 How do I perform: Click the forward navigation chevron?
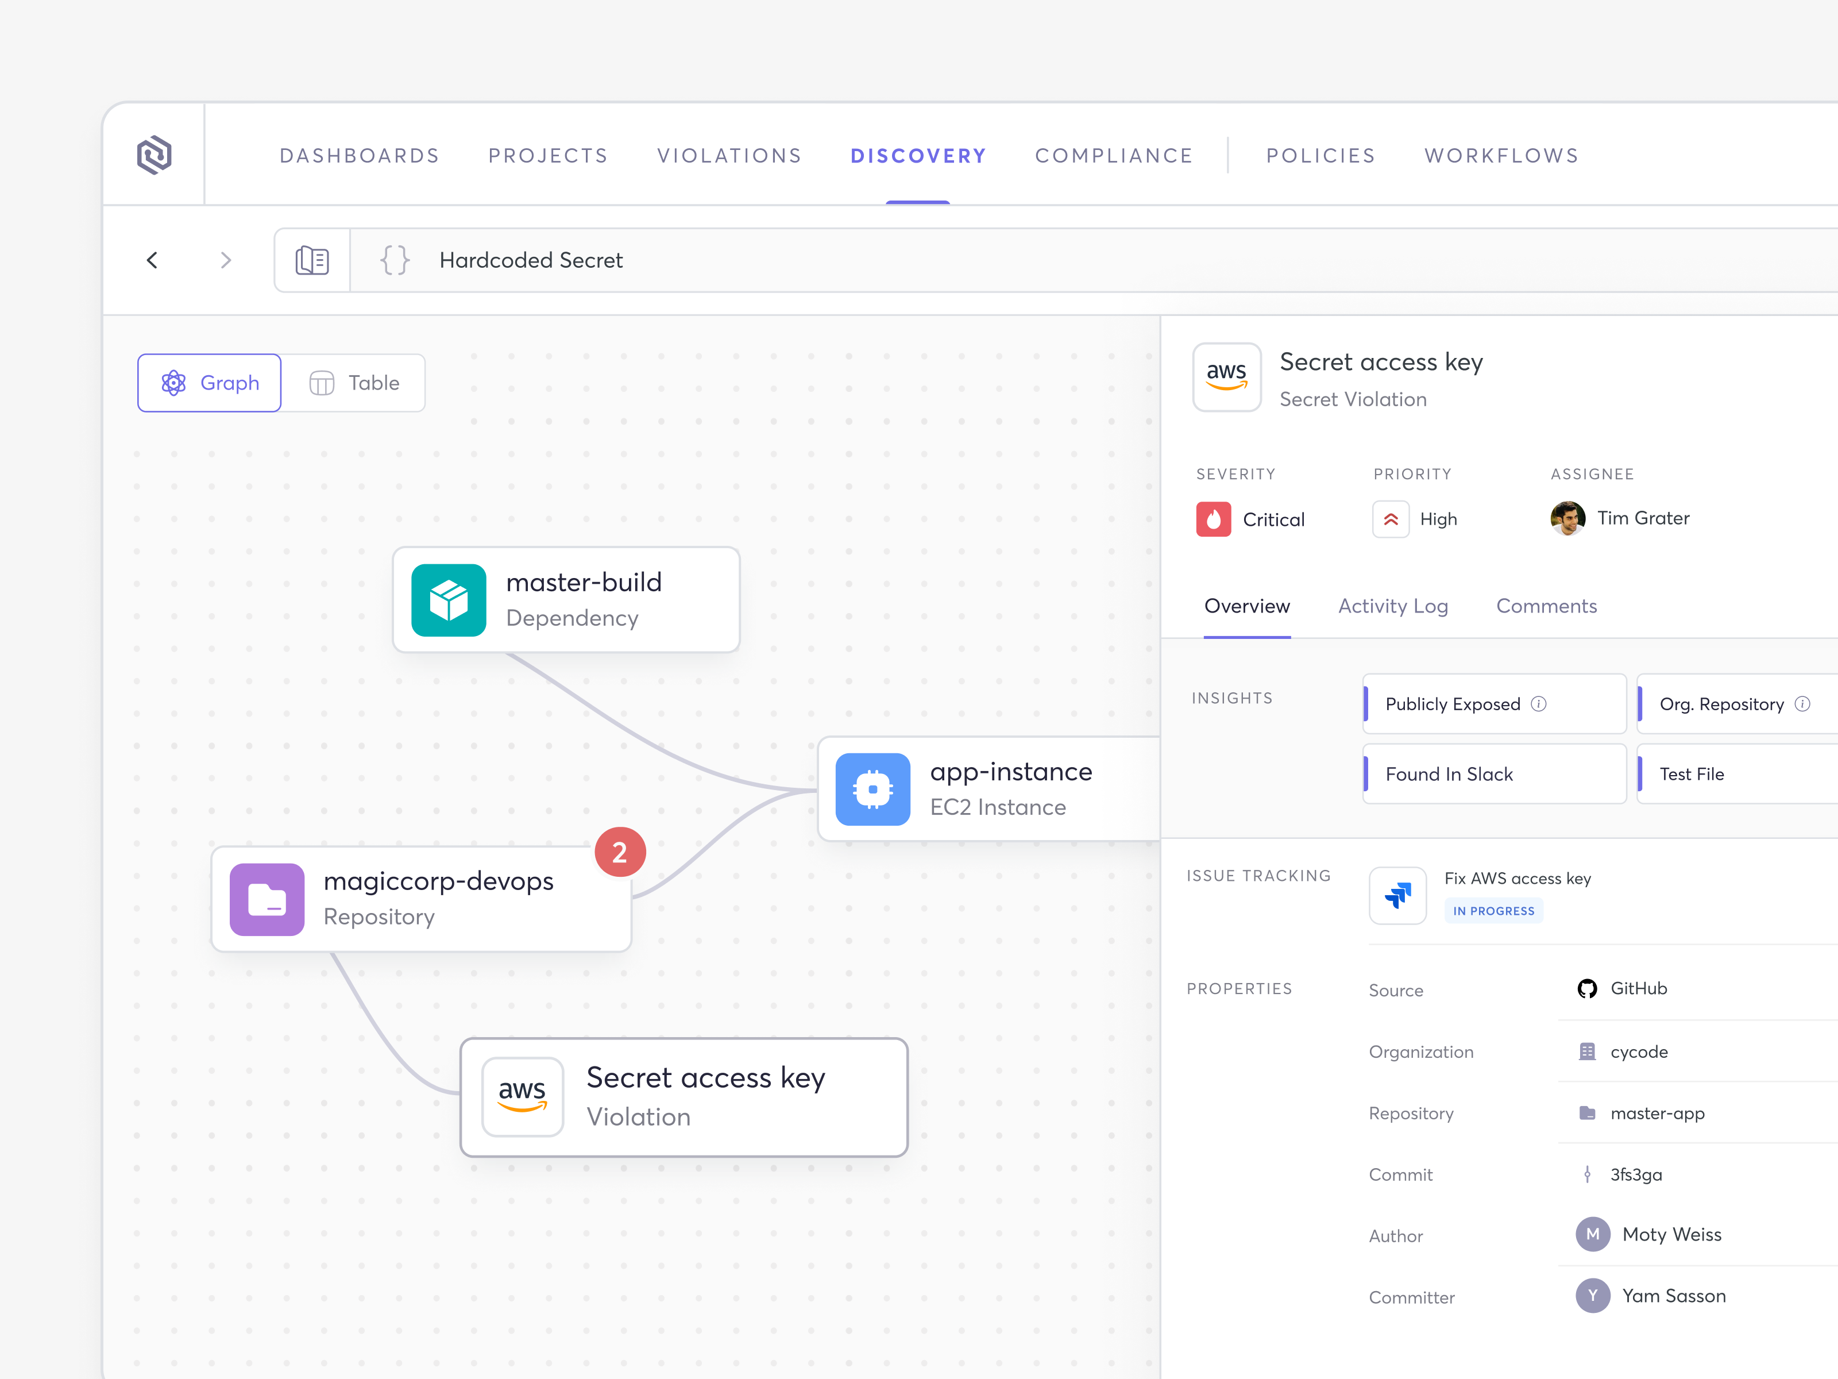pos(226,259)
